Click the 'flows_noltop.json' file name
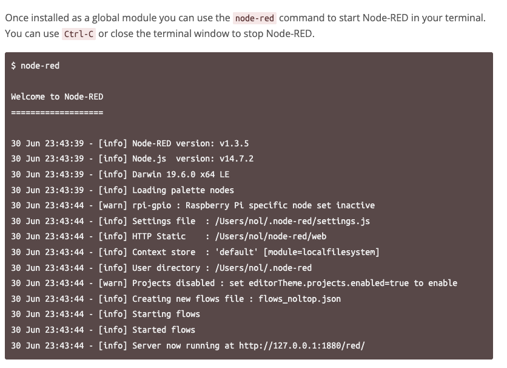The width and height of the screenshot is (507, 368). [300, 299]
